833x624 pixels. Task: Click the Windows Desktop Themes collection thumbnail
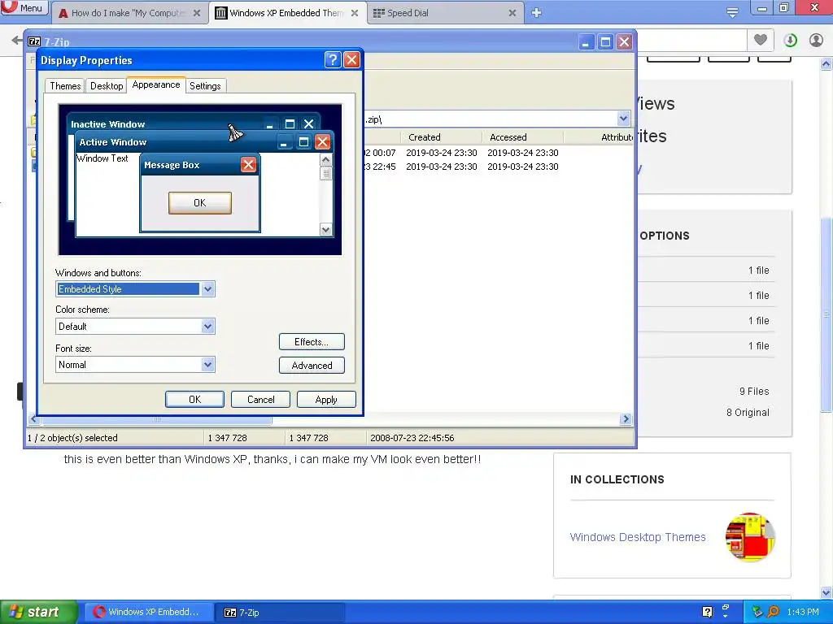coord(750,537)
